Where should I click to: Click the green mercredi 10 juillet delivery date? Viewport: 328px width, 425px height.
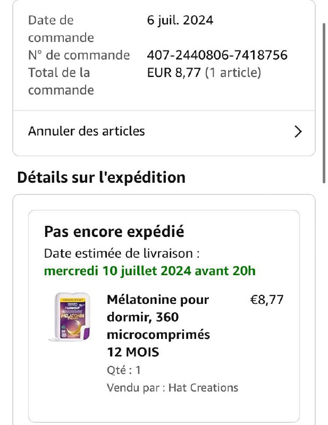click(150, 271)
